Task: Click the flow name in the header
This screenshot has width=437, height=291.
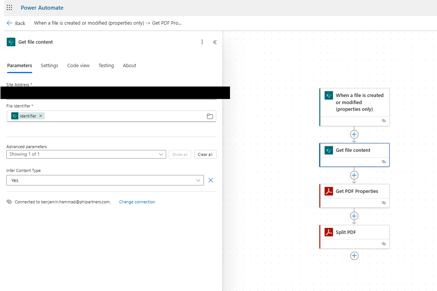Action: (108, 23)
